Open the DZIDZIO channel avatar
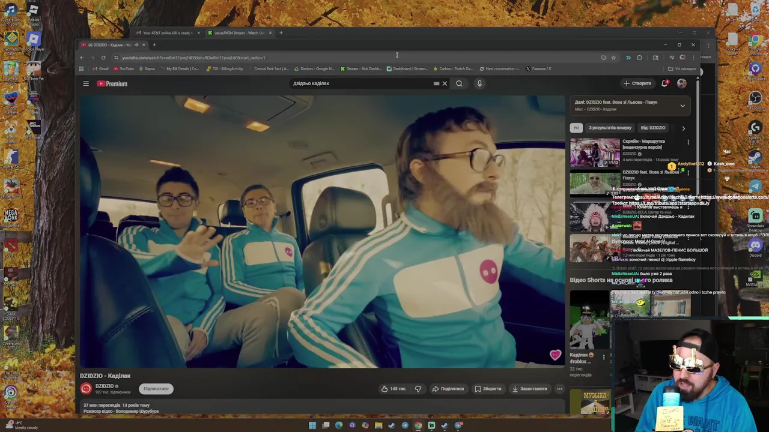Screen dimensions: 769x432 click(86, 389)
